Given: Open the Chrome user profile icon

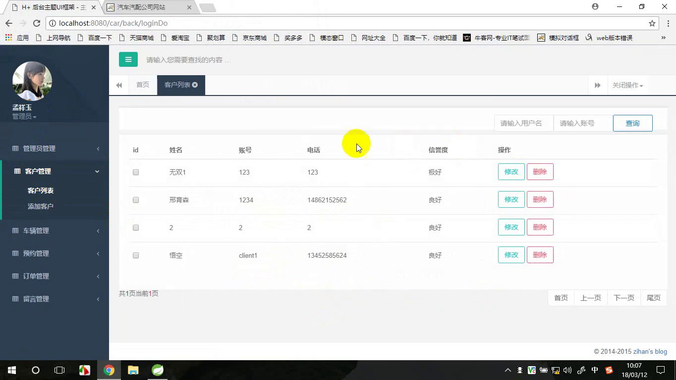Looking at the screenshot, I should click(x=595, y=6).
